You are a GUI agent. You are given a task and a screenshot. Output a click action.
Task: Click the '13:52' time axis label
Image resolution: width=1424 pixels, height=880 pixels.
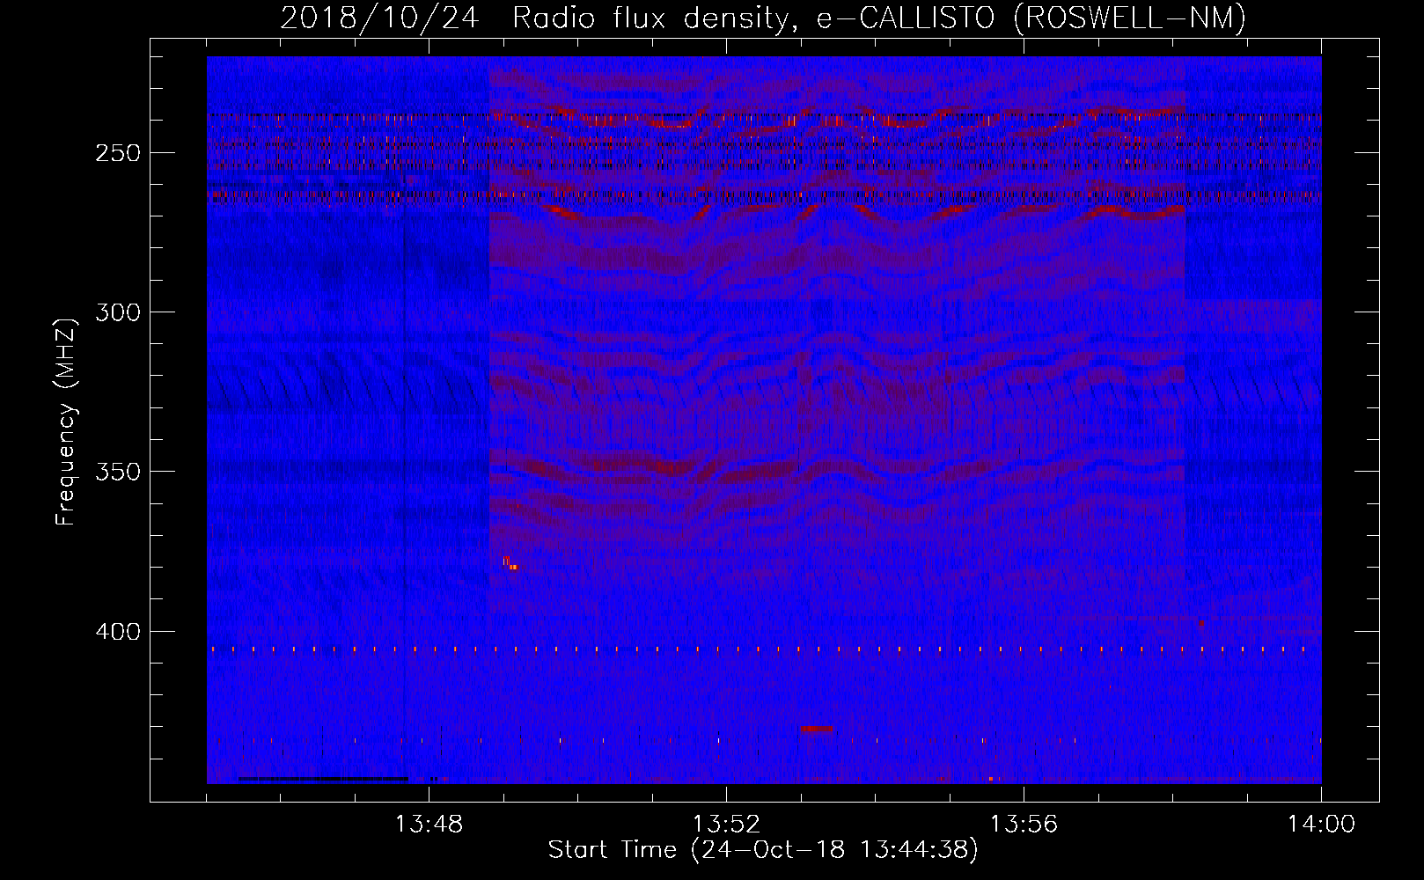pyautogui.click(x=726, y=825)
